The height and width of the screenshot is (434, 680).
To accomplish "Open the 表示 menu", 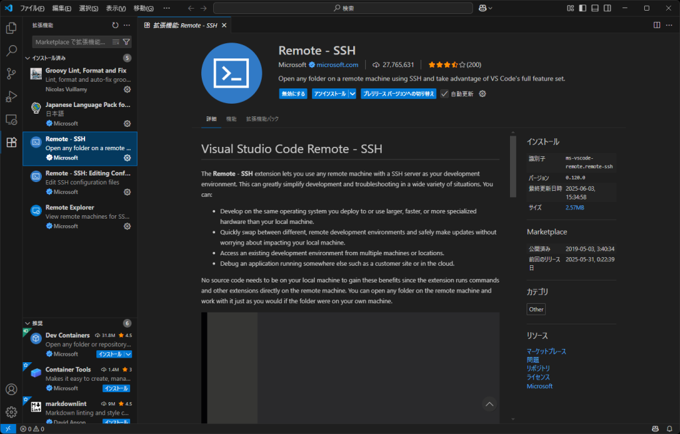I will coord(116,8).
